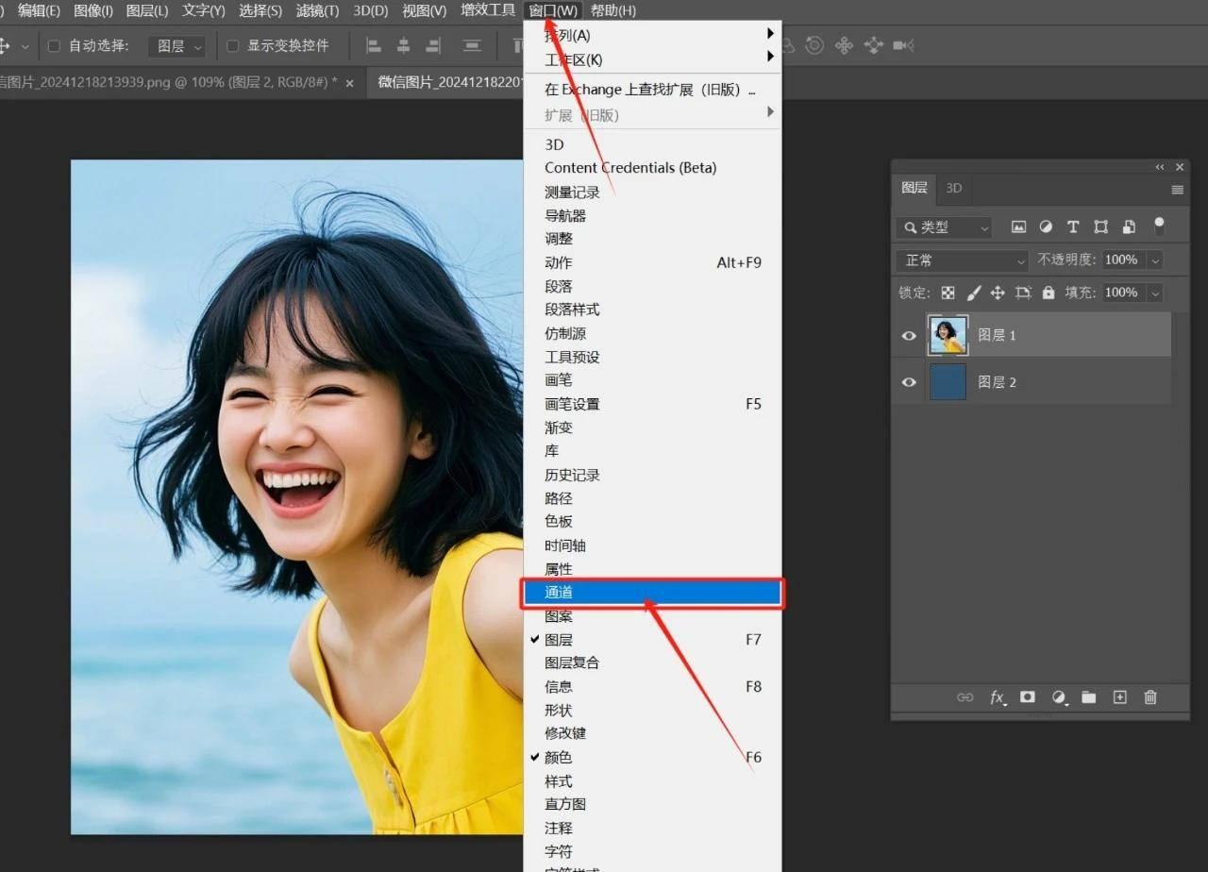The image size is (1208, 872).
Task: Create a new layer
Action: [1119, 697]
